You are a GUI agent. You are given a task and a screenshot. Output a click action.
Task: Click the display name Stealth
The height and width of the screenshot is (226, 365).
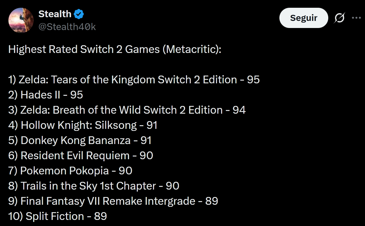pos(55,14)
